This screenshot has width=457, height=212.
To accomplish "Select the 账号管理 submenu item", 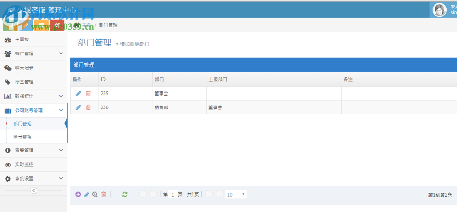I will coord(22,136).
